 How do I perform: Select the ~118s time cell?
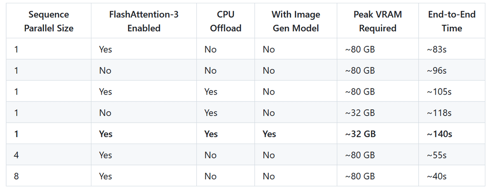tap(439, 113)
